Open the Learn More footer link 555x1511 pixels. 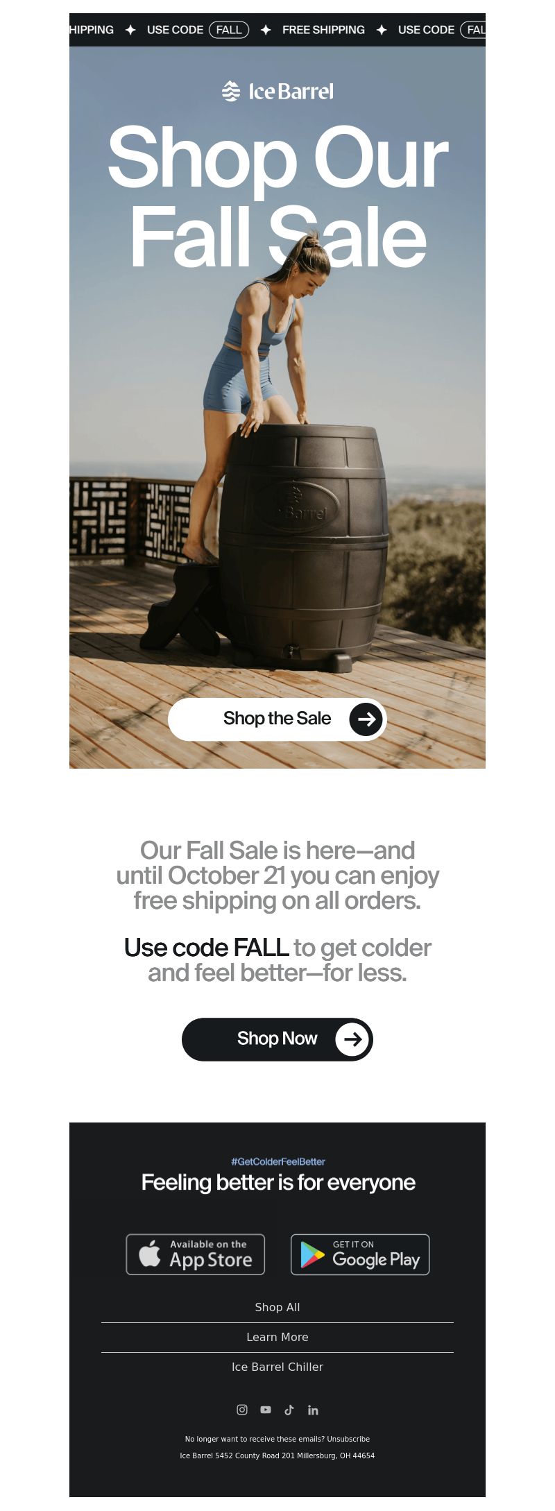tap(277, 1337)
